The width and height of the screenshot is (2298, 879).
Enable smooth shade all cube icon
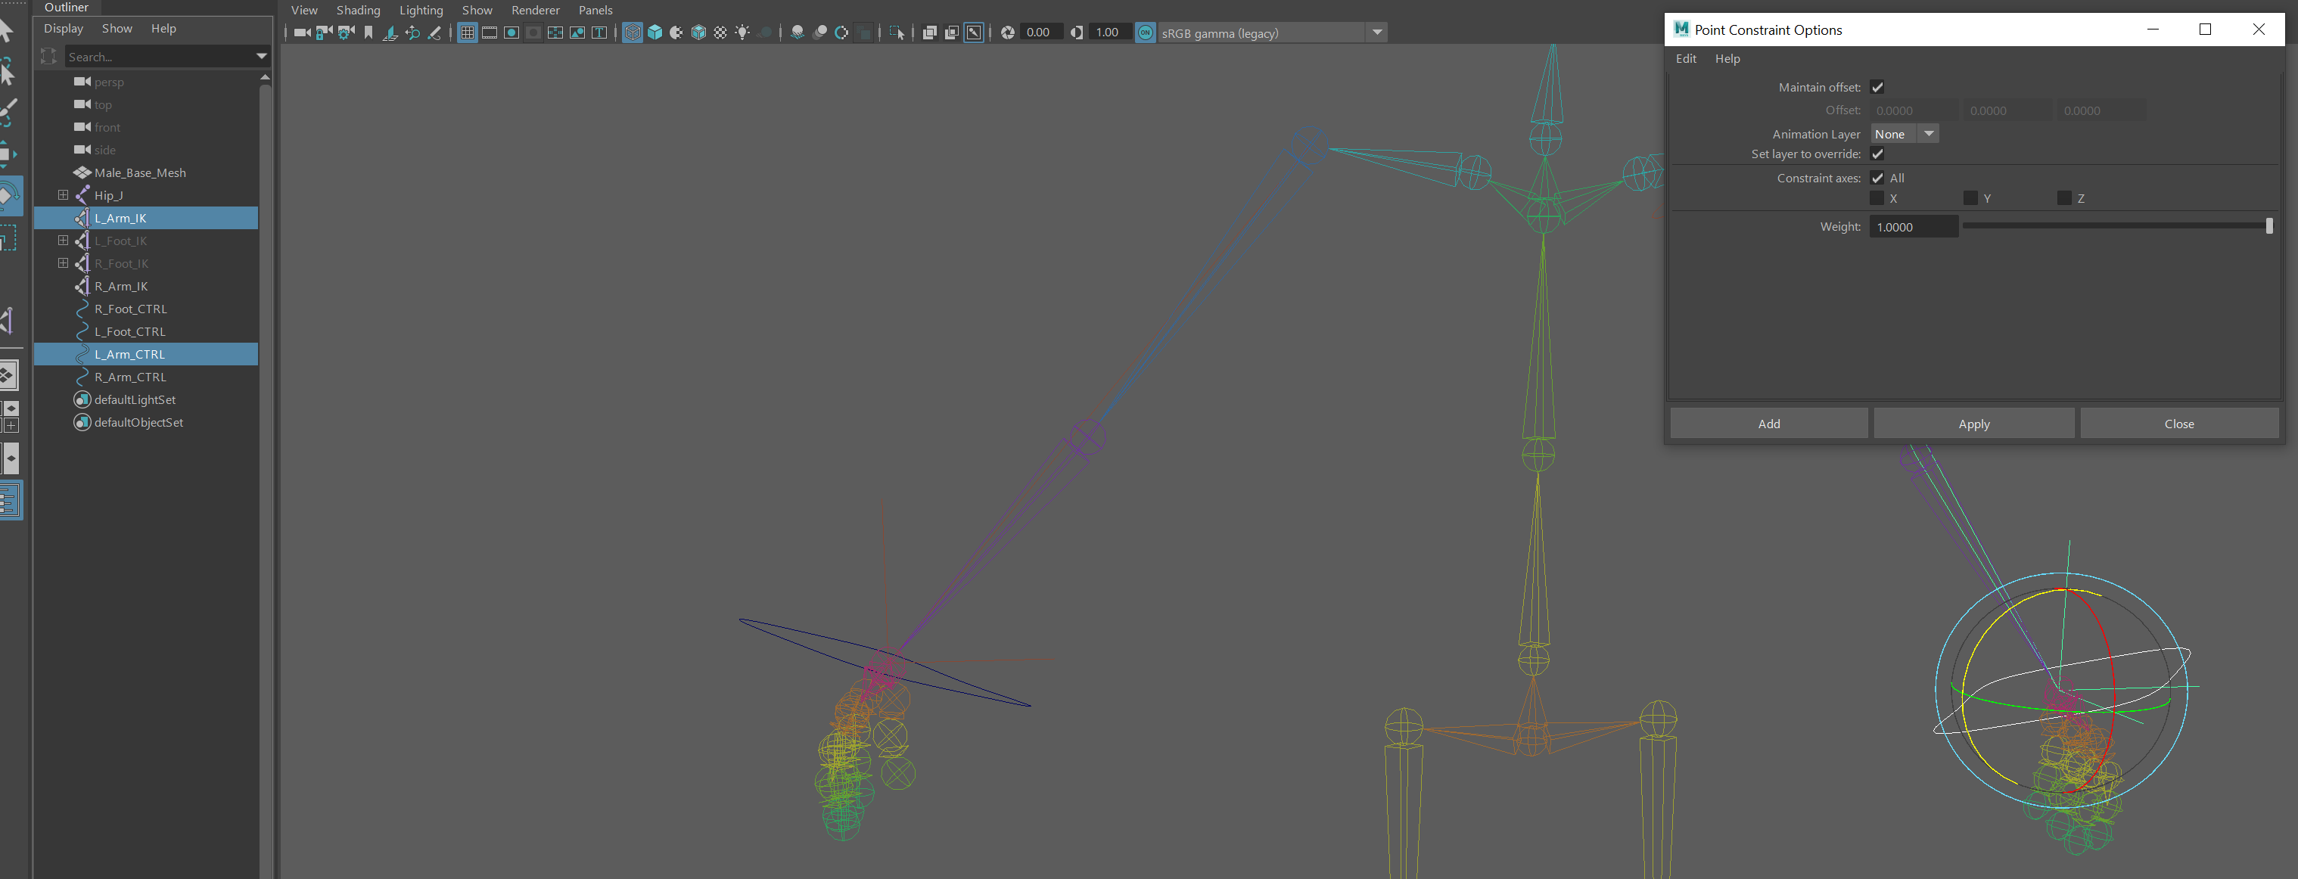655,33
